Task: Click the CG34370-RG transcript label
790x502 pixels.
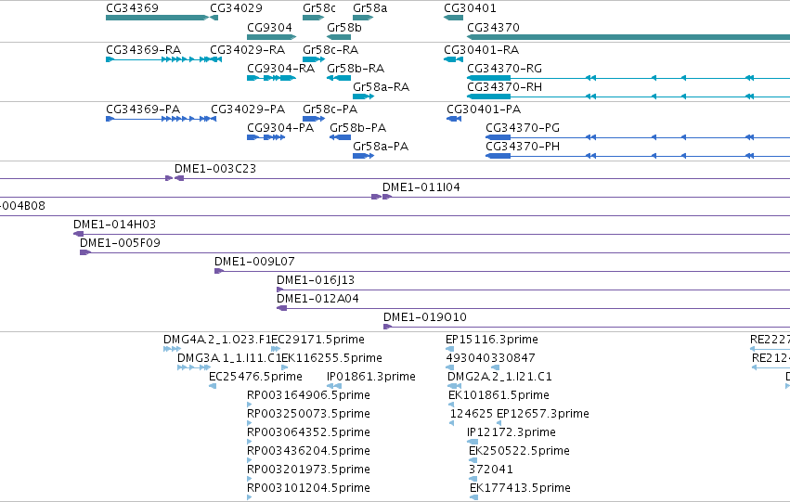Action: (x=504, y=69)
